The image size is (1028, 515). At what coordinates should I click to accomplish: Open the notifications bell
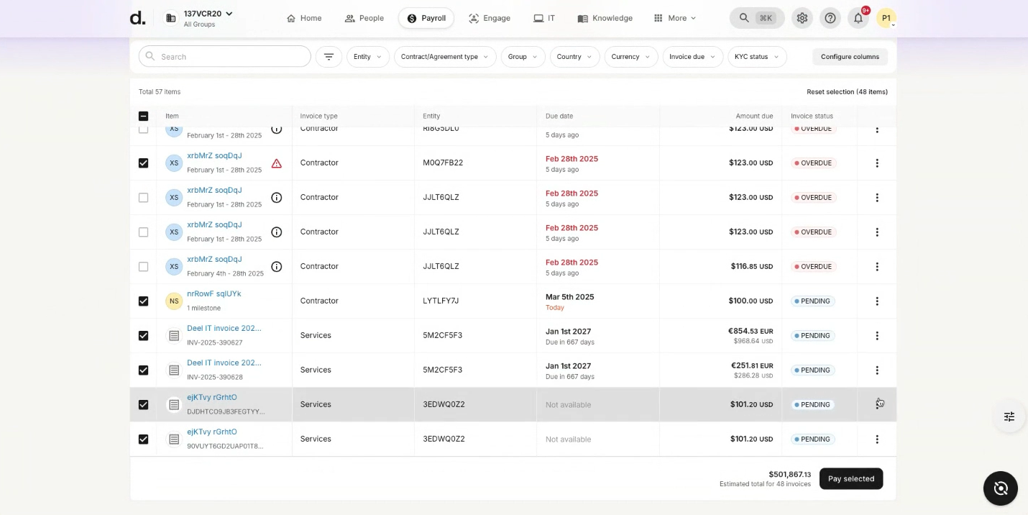(x=858, y=18)
